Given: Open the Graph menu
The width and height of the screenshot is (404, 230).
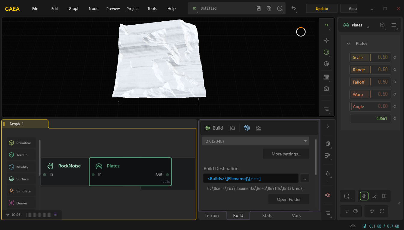Looking at the screenshot, I should pyautogui.click(x=74, y=8).
